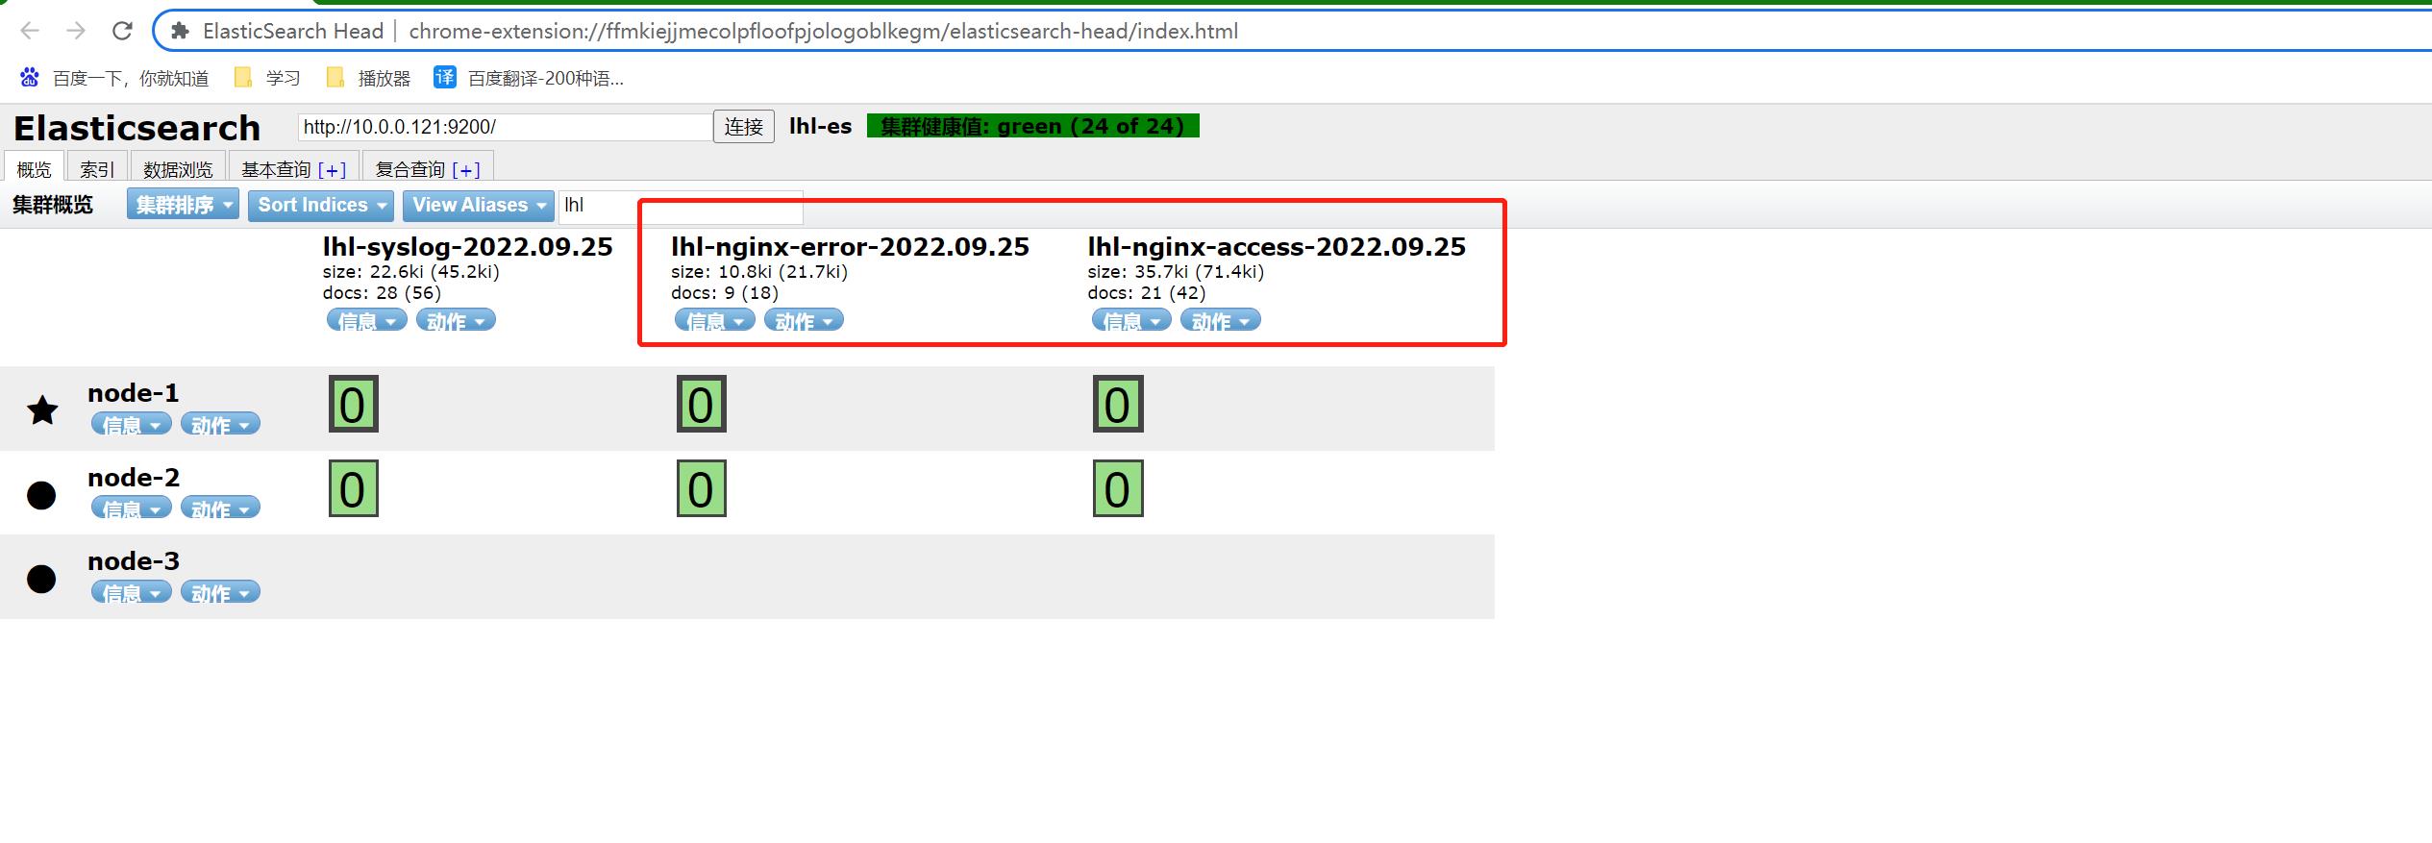The height and width of the screenshot is (843, 2432).
Task: Switch to the 复合查询 tab
Action: coord(409,169)
